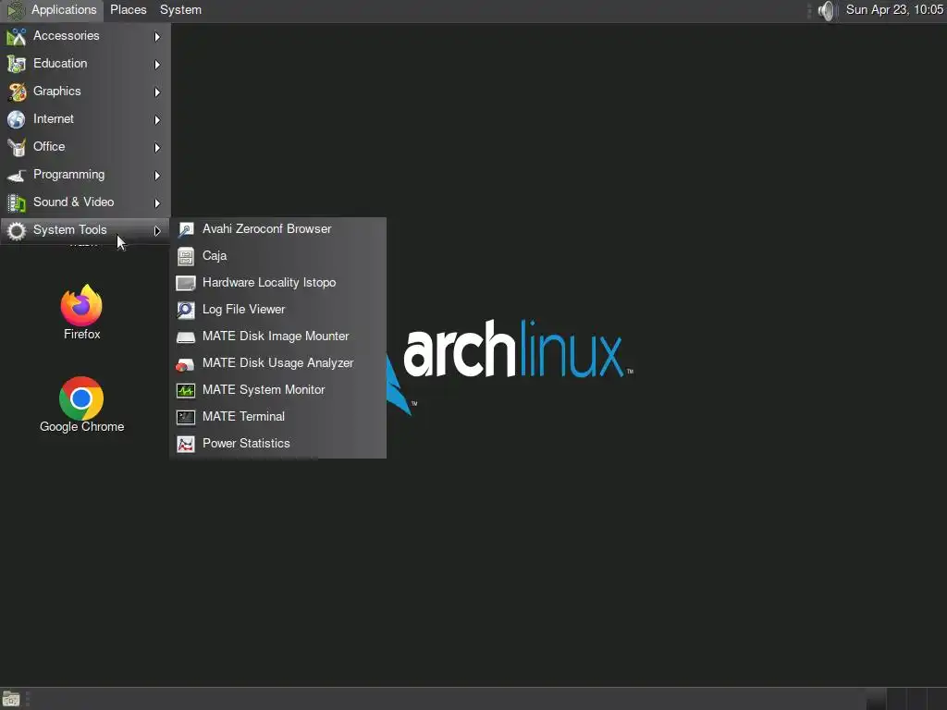Click the volume speaker icon in panel
Viewport: 947px width, 710px height.
click(826, 10)
